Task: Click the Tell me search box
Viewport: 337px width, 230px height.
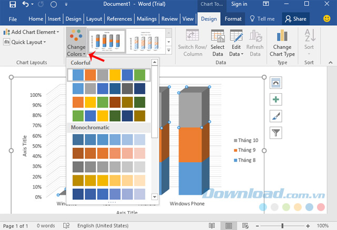Action: pyautogui.click(x=262, y=19)
